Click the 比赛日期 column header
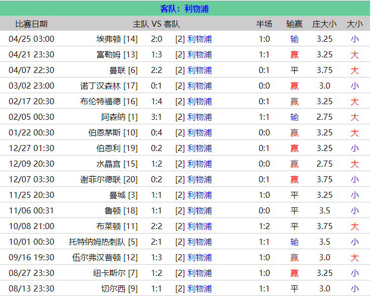 coord(31,24)
